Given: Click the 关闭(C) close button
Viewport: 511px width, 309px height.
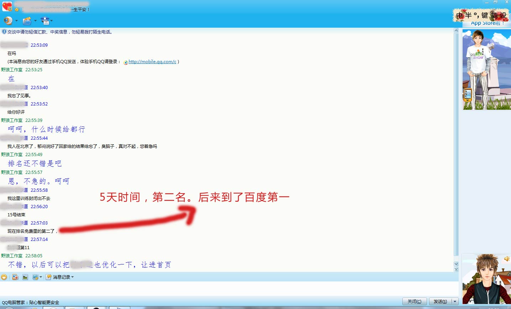Looking at the screenshot, I should (414, 302).
